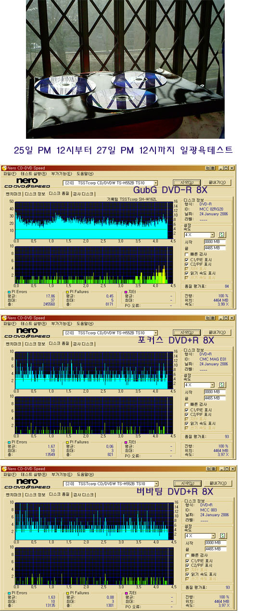Click the nero CD-DVD SPEED logo in GubG window
This screenshot has width=255, height=615.
click(x=27, y=184)
